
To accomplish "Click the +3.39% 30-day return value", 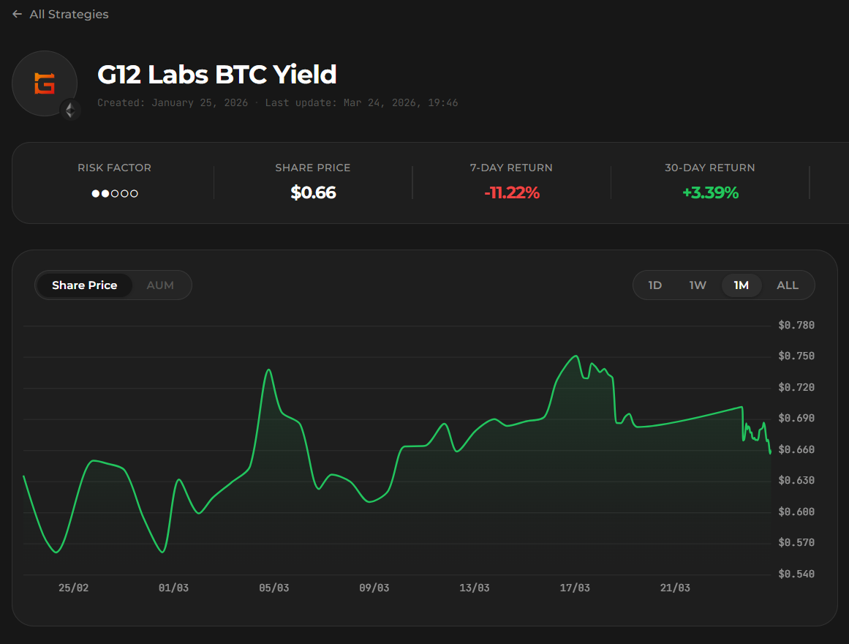I will [710, 193].
